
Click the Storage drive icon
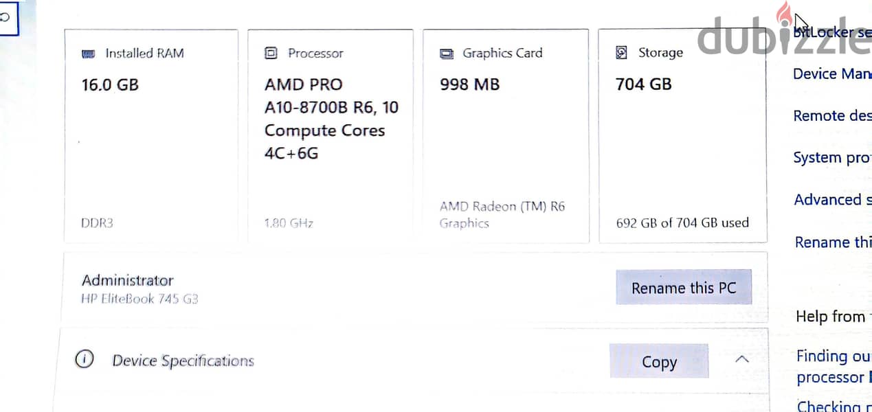click(x=621, y=53)
